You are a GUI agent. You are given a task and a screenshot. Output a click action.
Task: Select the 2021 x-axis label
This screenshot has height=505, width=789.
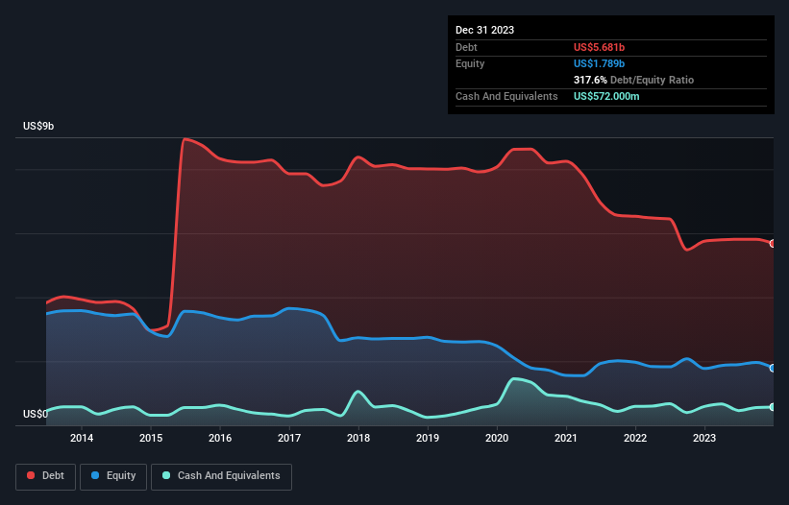[566, 438]
